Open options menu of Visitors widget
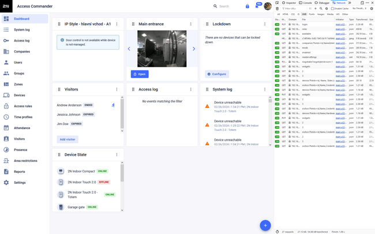Viewport: 375px width, 234px height. pyautogui.click(x=117, y=89)
